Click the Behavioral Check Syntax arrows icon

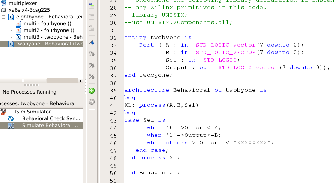click(x=11, y=119)
